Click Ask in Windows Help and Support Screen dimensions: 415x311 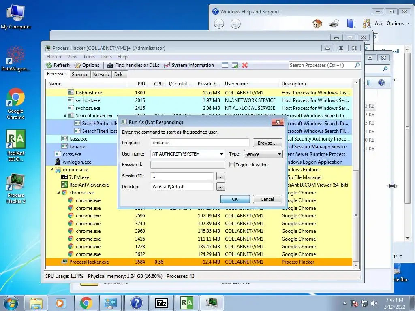(379, 23)
